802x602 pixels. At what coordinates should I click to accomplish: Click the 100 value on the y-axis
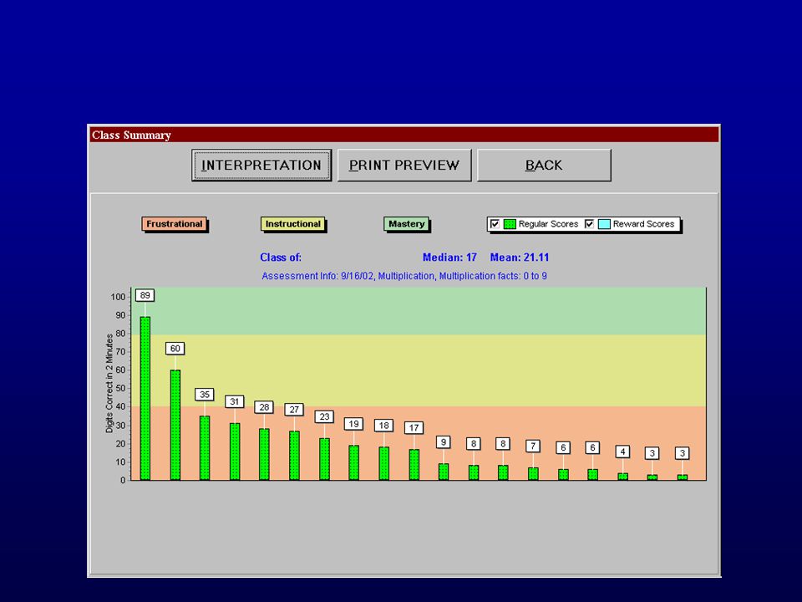click(x=118, y=297)
